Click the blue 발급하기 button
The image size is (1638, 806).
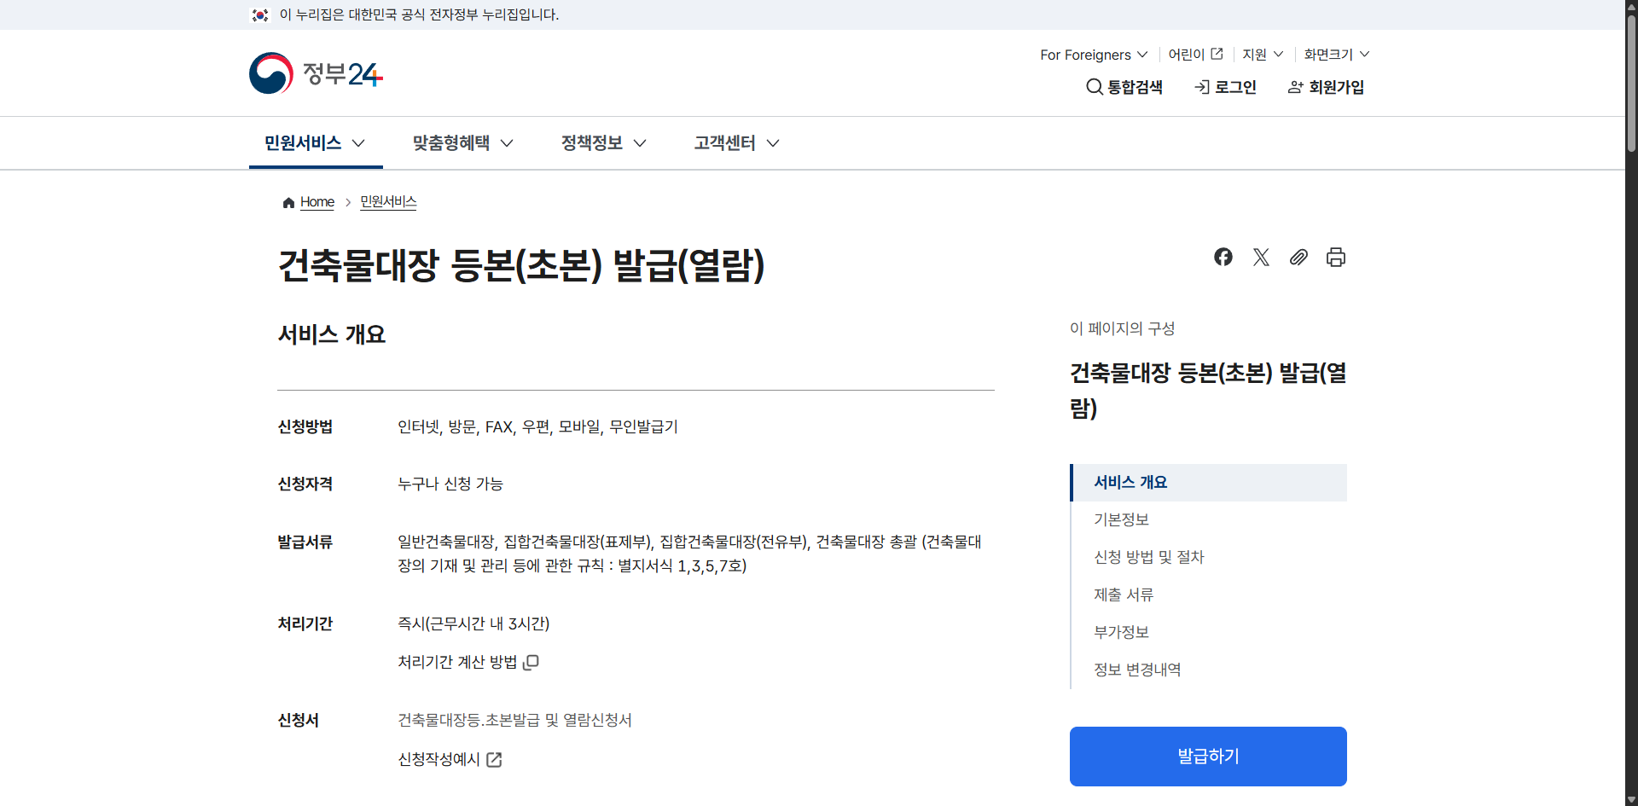click(1207, 756)
